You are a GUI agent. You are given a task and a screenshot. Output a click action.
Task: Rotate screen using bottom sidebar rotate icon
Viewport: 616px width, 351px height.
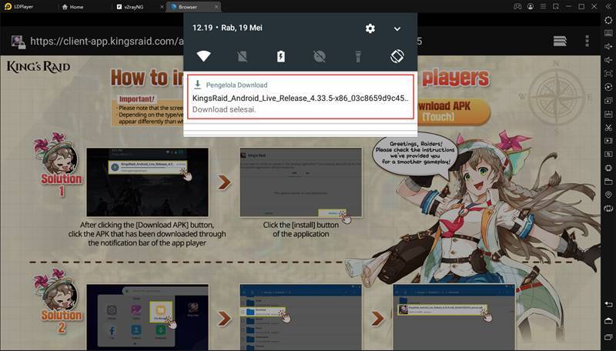tap(608, 209)
